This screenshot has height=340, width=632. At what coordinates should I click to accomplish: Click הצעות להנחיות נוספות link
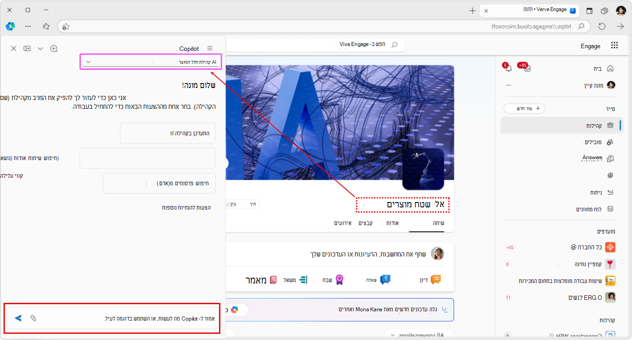tap(186, 207)
